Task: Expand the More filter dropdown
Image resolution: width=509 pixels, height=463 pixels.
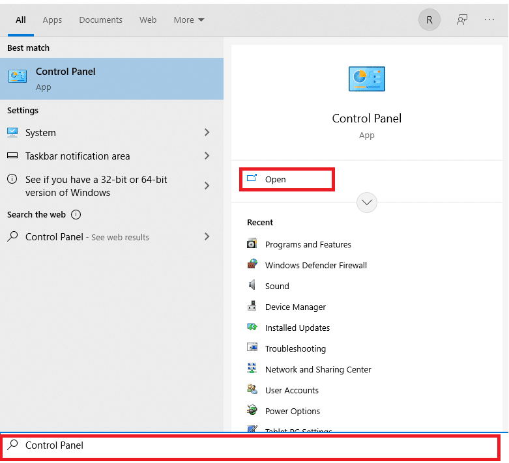Action: pyautogui.click(x=189, y=20)
